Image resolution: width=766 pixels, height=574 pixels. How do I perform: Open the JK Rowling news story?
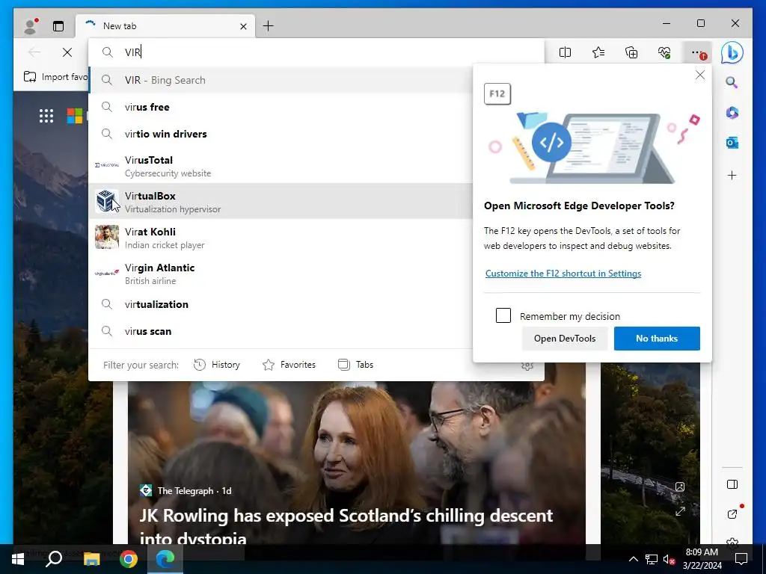click(x=346, y=527)
